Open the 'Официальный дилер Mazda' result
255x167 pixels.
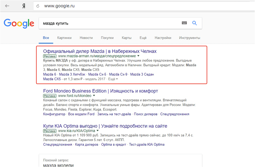coord(100,51)
